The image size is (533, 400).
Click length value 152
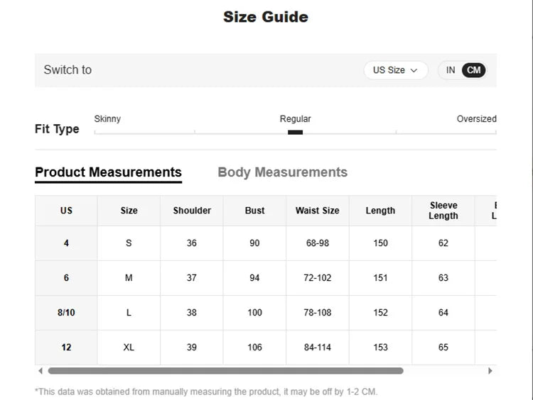(x=380, y=313)
